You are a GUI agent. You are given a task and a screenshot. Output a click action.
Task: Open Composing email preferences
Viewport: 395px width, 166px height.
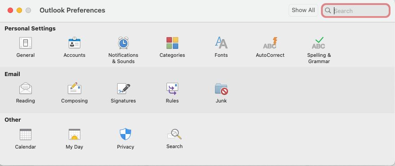point(75,89)
